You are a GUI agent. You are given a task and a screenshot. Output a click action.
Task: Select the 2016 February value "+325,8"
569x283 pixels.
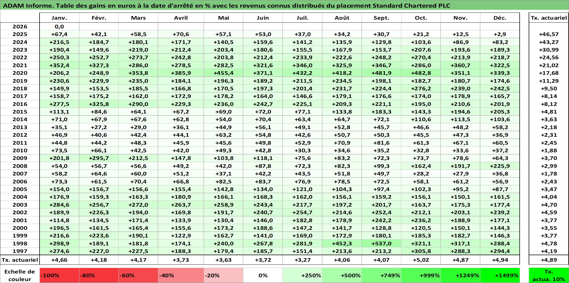pos(99,104)
